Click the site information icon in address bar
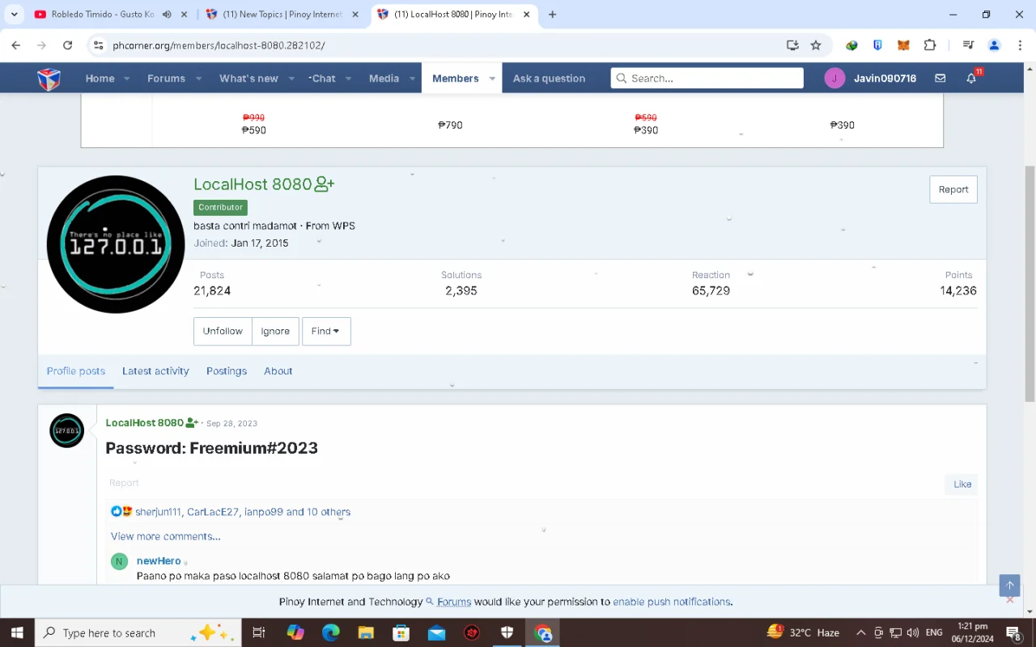Screen dimensions: 1036x647 click(99, 45)
